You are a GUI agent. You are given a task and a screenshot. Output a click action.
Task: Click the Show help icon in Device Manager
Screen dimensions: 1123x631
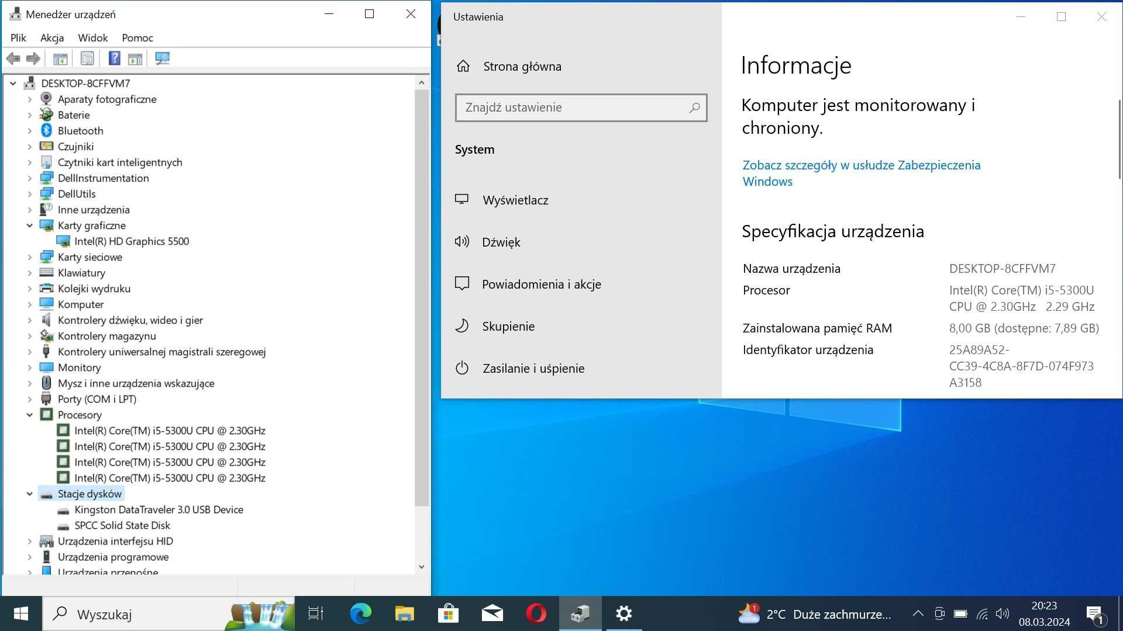(113, 58)
